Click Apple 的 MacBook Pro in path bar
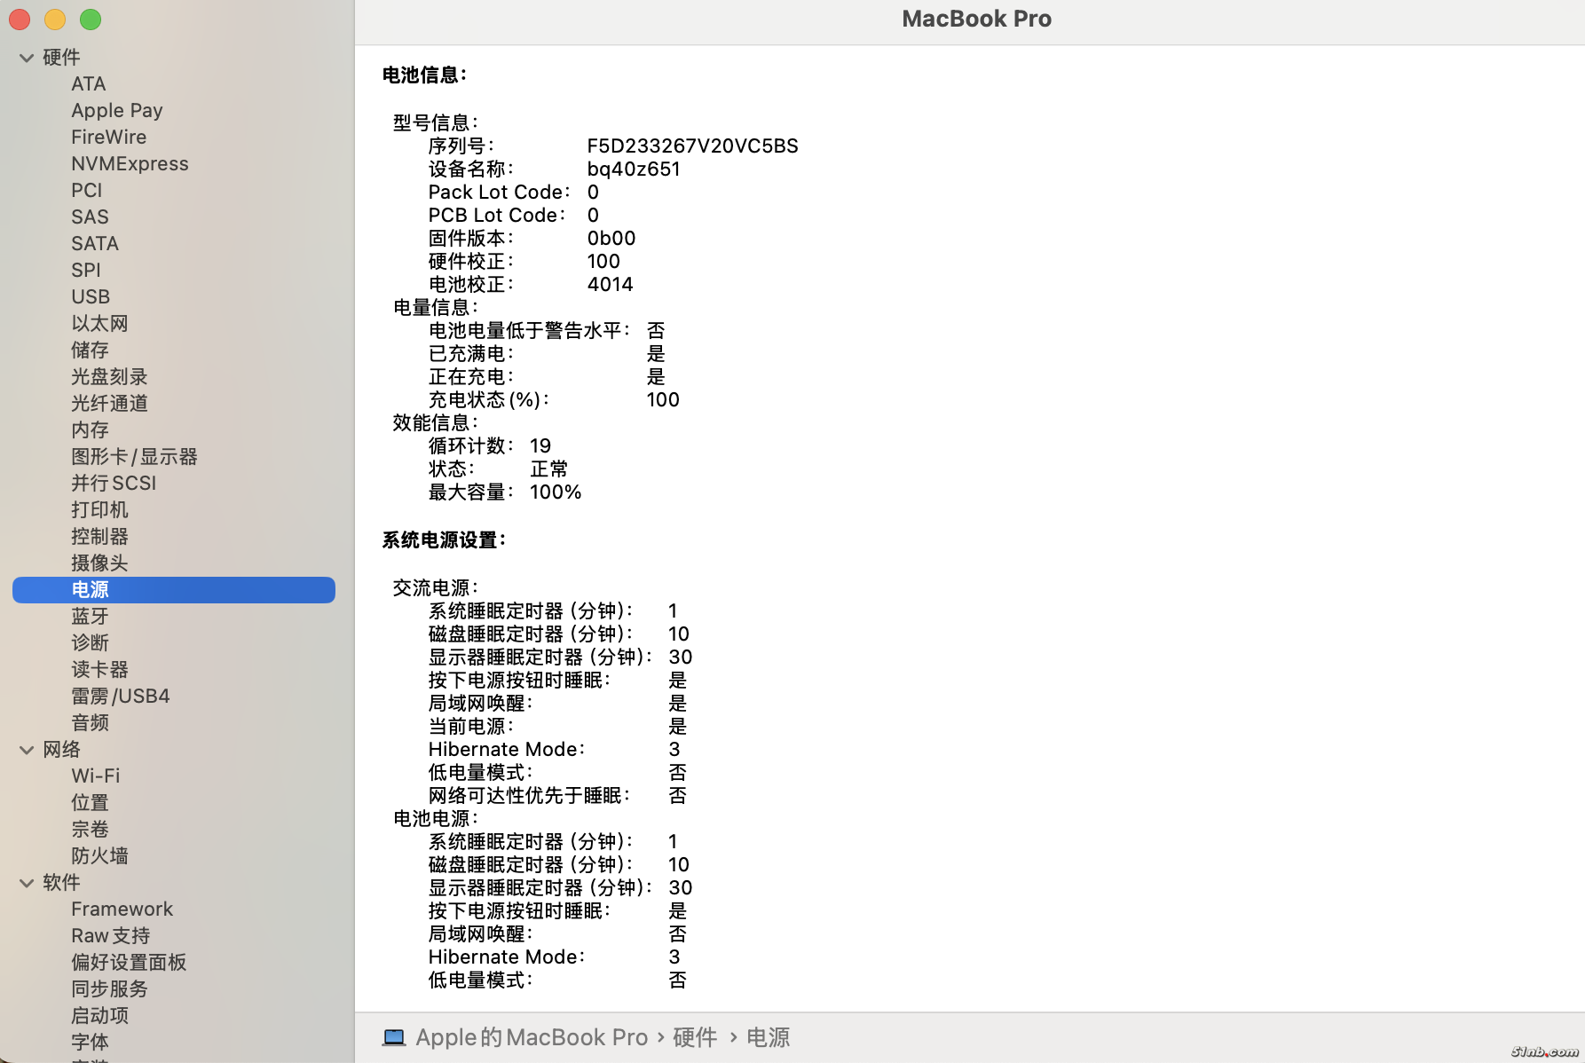The height and width of the screenshot is (1063, 1585). coord(532,1037)
